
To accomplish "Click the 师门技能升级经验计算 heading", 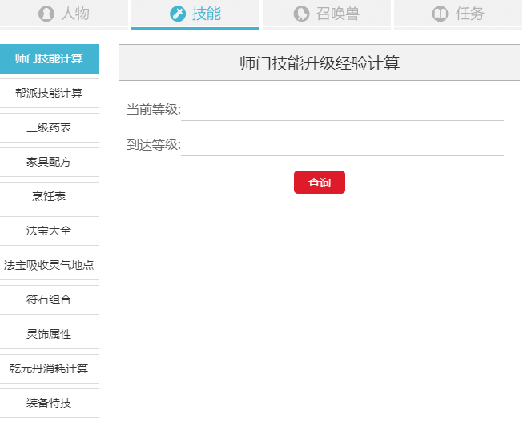I will (320, 63).
